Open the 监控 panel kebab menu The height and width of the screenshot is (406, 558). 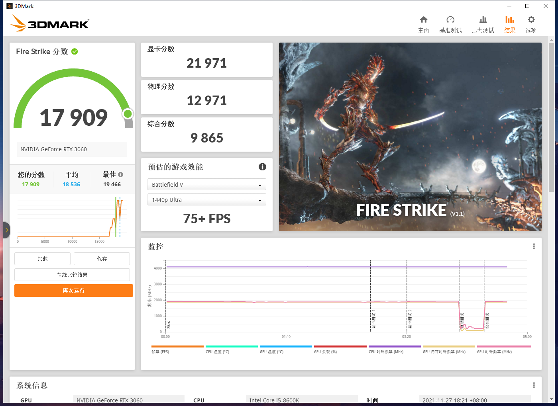pyautogui.click(x=534, y=246)
